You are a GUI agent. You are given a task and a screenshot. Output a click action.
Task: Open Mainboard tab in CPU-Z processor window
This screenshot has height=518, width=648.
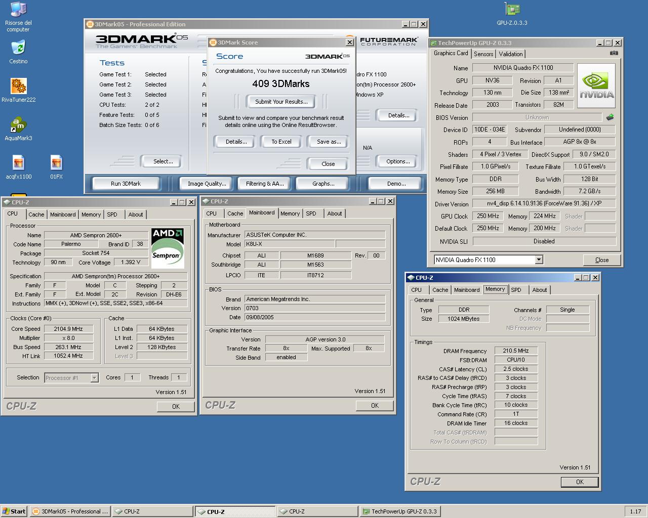pos(63,214)
